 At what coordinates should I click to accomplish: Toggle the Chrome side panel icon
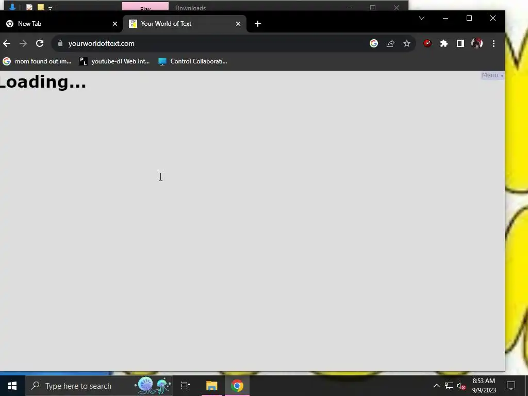pyautogui.click(x=460, y=43)
